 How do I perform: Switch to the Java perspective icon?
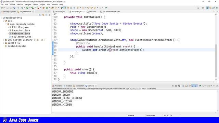tap(207, 8)
